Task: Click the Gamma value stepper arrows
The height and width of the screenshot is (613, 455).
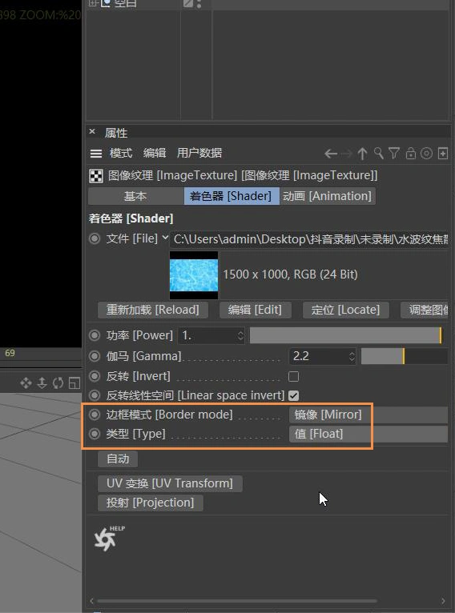Action: (352, 356)
